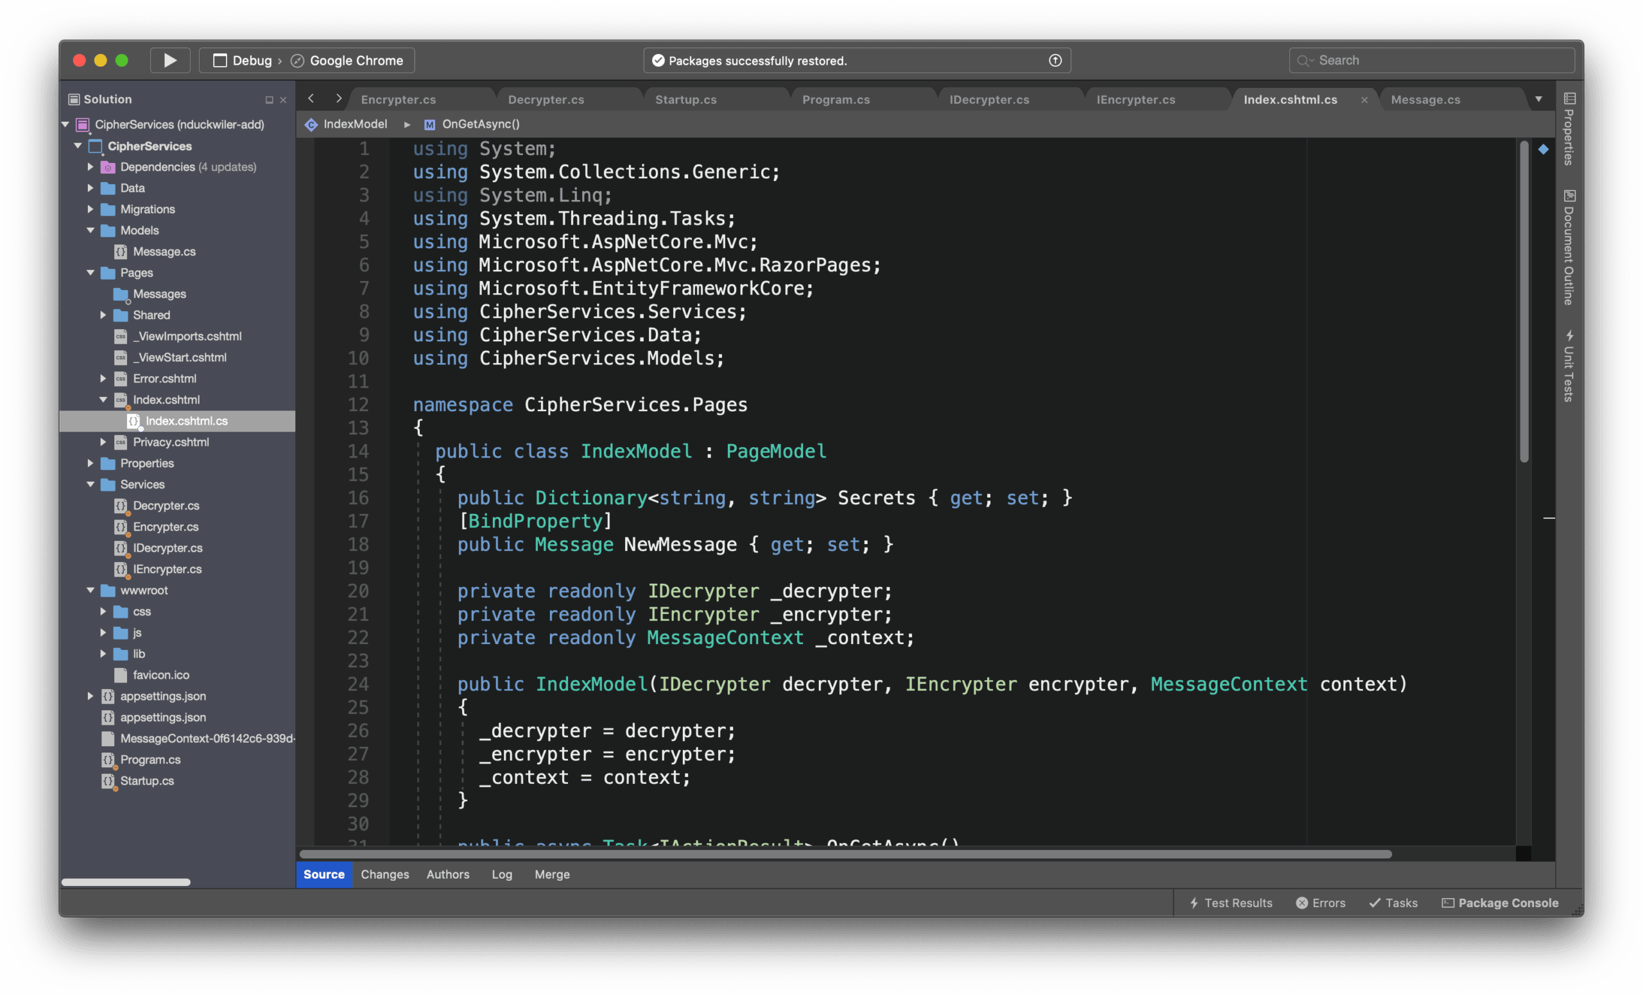Switch to the Startup.cs tab

pyautogui.click(x=685, y=100)
